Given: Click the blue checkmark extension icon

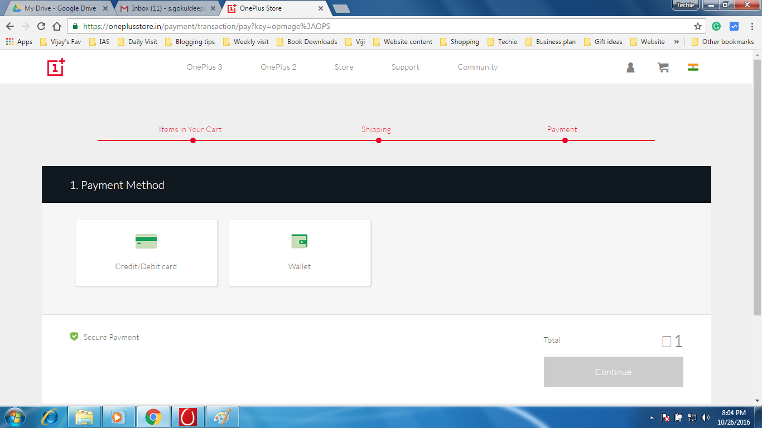Looking at the screenshot, I should click(x=734, y=26).
